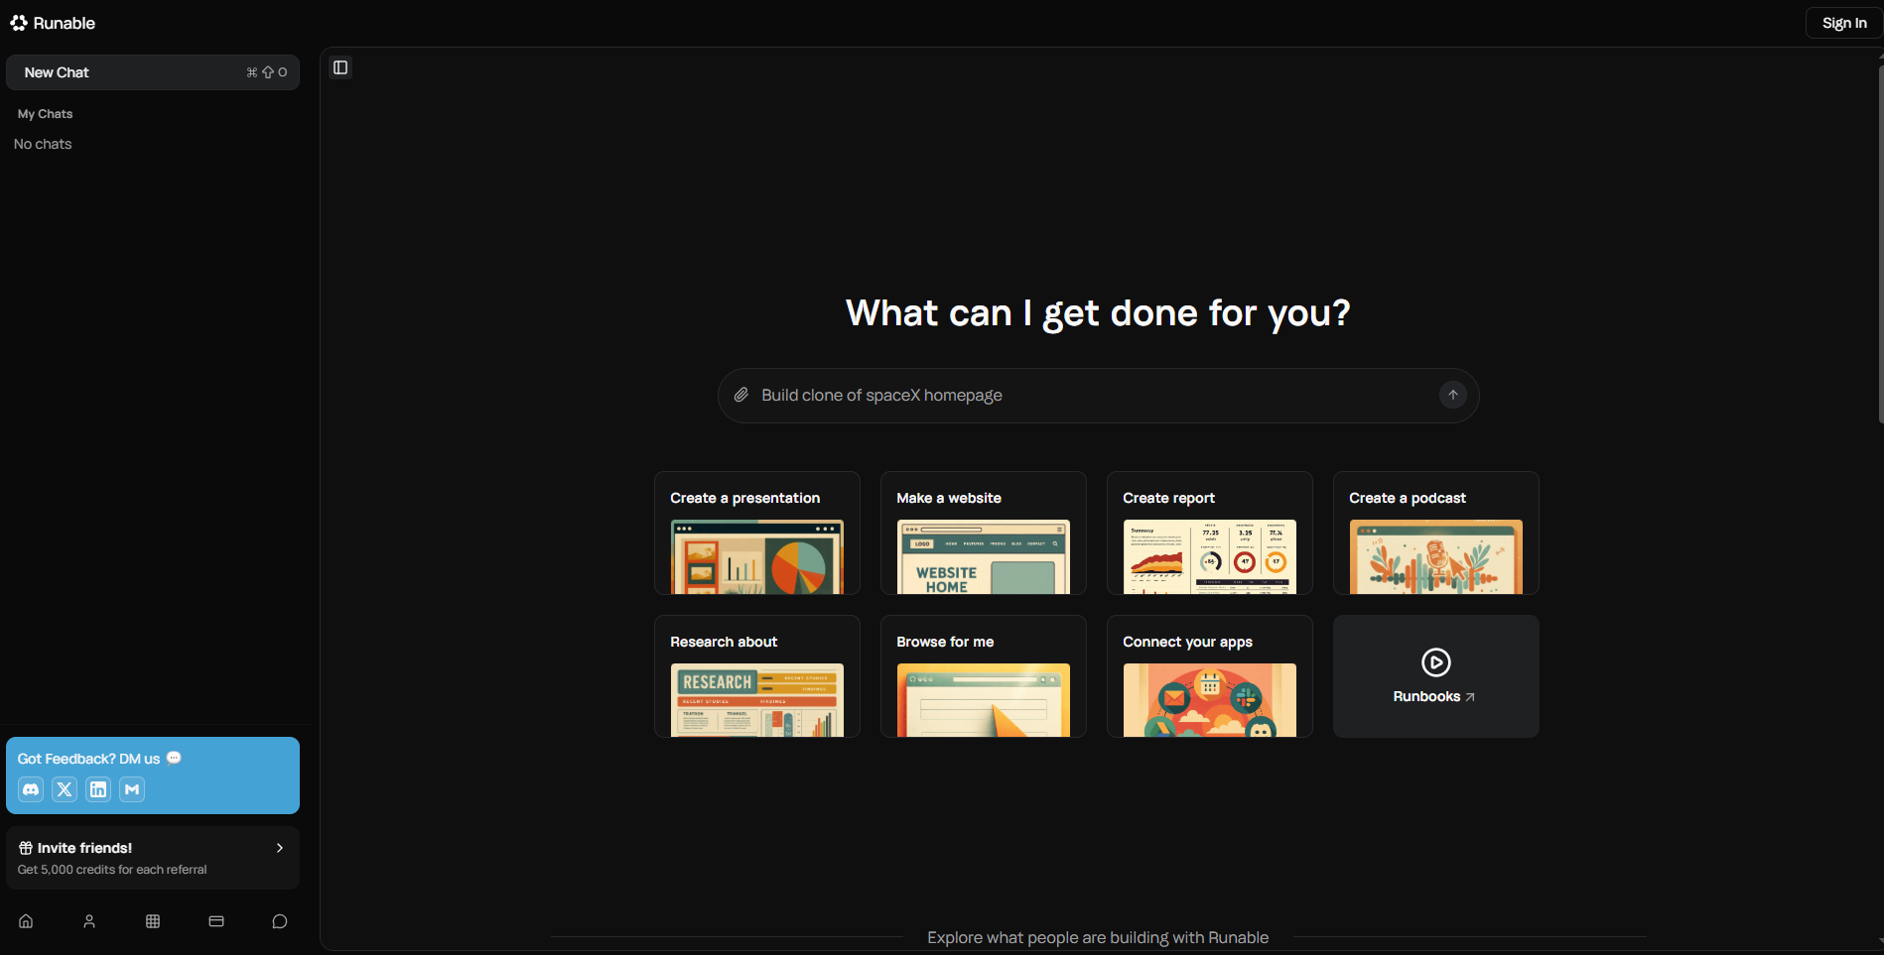
Task: Open the Discord feedback link icon
Action: coord(31,789)
